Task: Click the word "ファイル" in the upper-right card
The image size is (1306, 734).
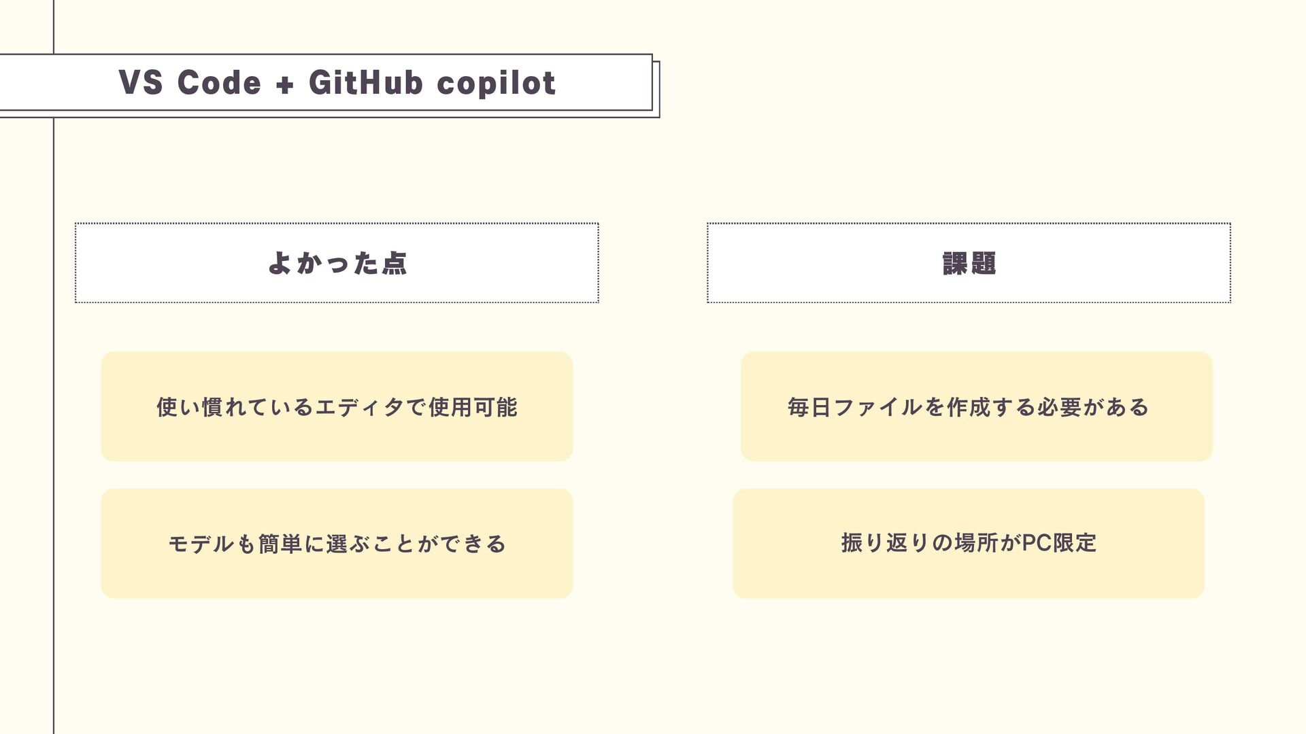Action: pyautogui.click(x=877, y=407)
